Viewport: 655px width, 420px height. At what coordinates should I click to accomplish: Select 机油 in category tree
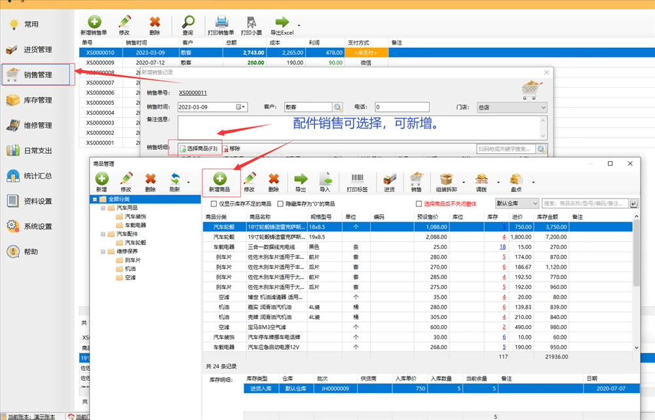click(130, 269)
